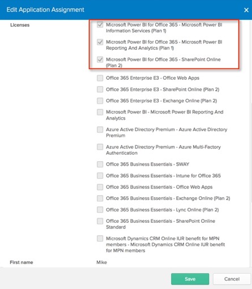This screenshot has height=289, width=252.
Task: Click the green Save button
Action: (190, 279)
